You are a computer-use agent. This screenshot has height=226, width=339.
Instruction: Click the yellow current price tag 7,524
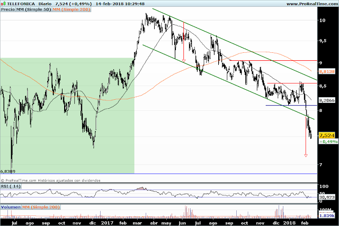[327, 136]
